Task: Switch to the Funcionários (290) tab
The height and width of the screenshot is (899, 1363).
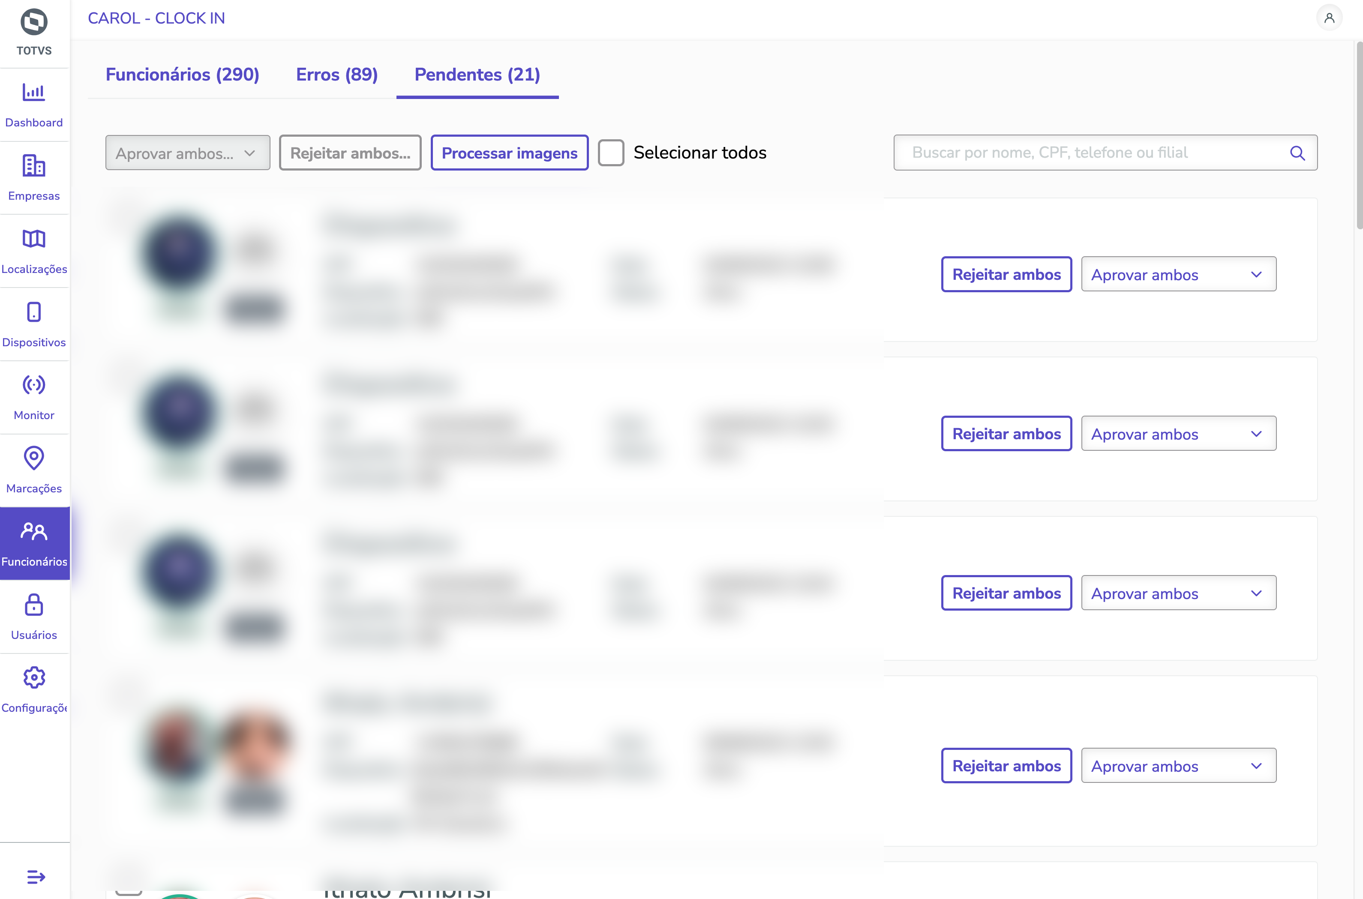Action: coord(182,75)
